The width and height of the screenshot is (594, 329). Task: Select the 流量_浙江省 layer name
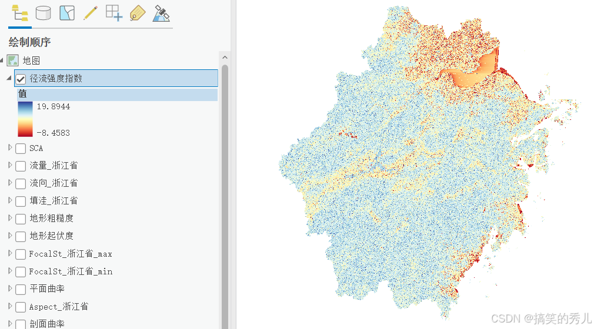pos(54,166)
